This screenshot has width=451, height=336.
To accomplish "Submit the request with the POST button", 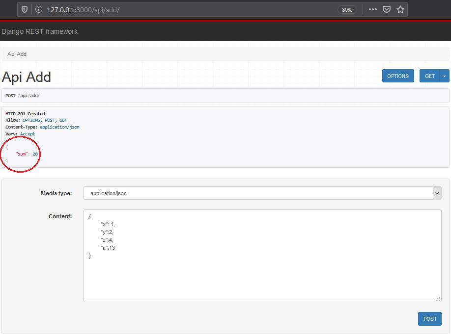I will point(430,319).
